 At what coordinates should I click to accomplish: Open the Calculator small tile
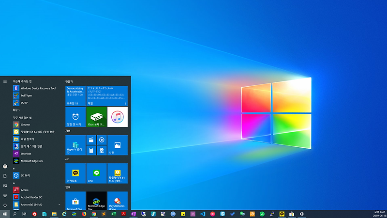[x=91, y=150]
